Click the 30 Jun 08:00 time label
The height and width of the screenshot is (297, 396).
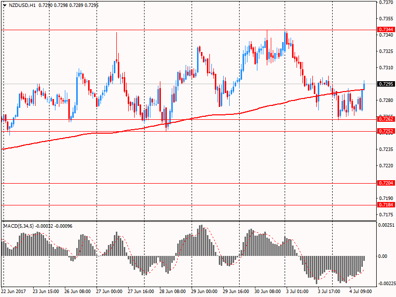(268, 291)
